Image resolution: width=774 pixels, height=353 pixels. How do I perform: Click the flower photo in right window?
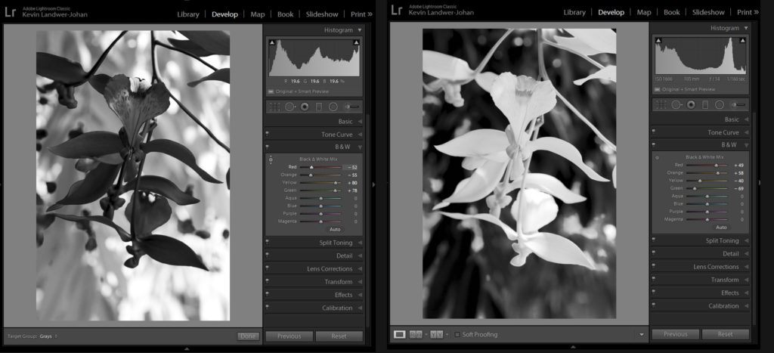519,174
